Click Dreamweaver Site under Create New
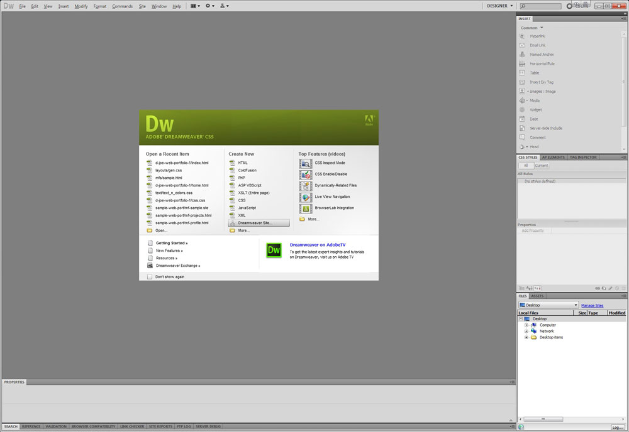This screenshot has height=432, width=629. coord(259,223)
